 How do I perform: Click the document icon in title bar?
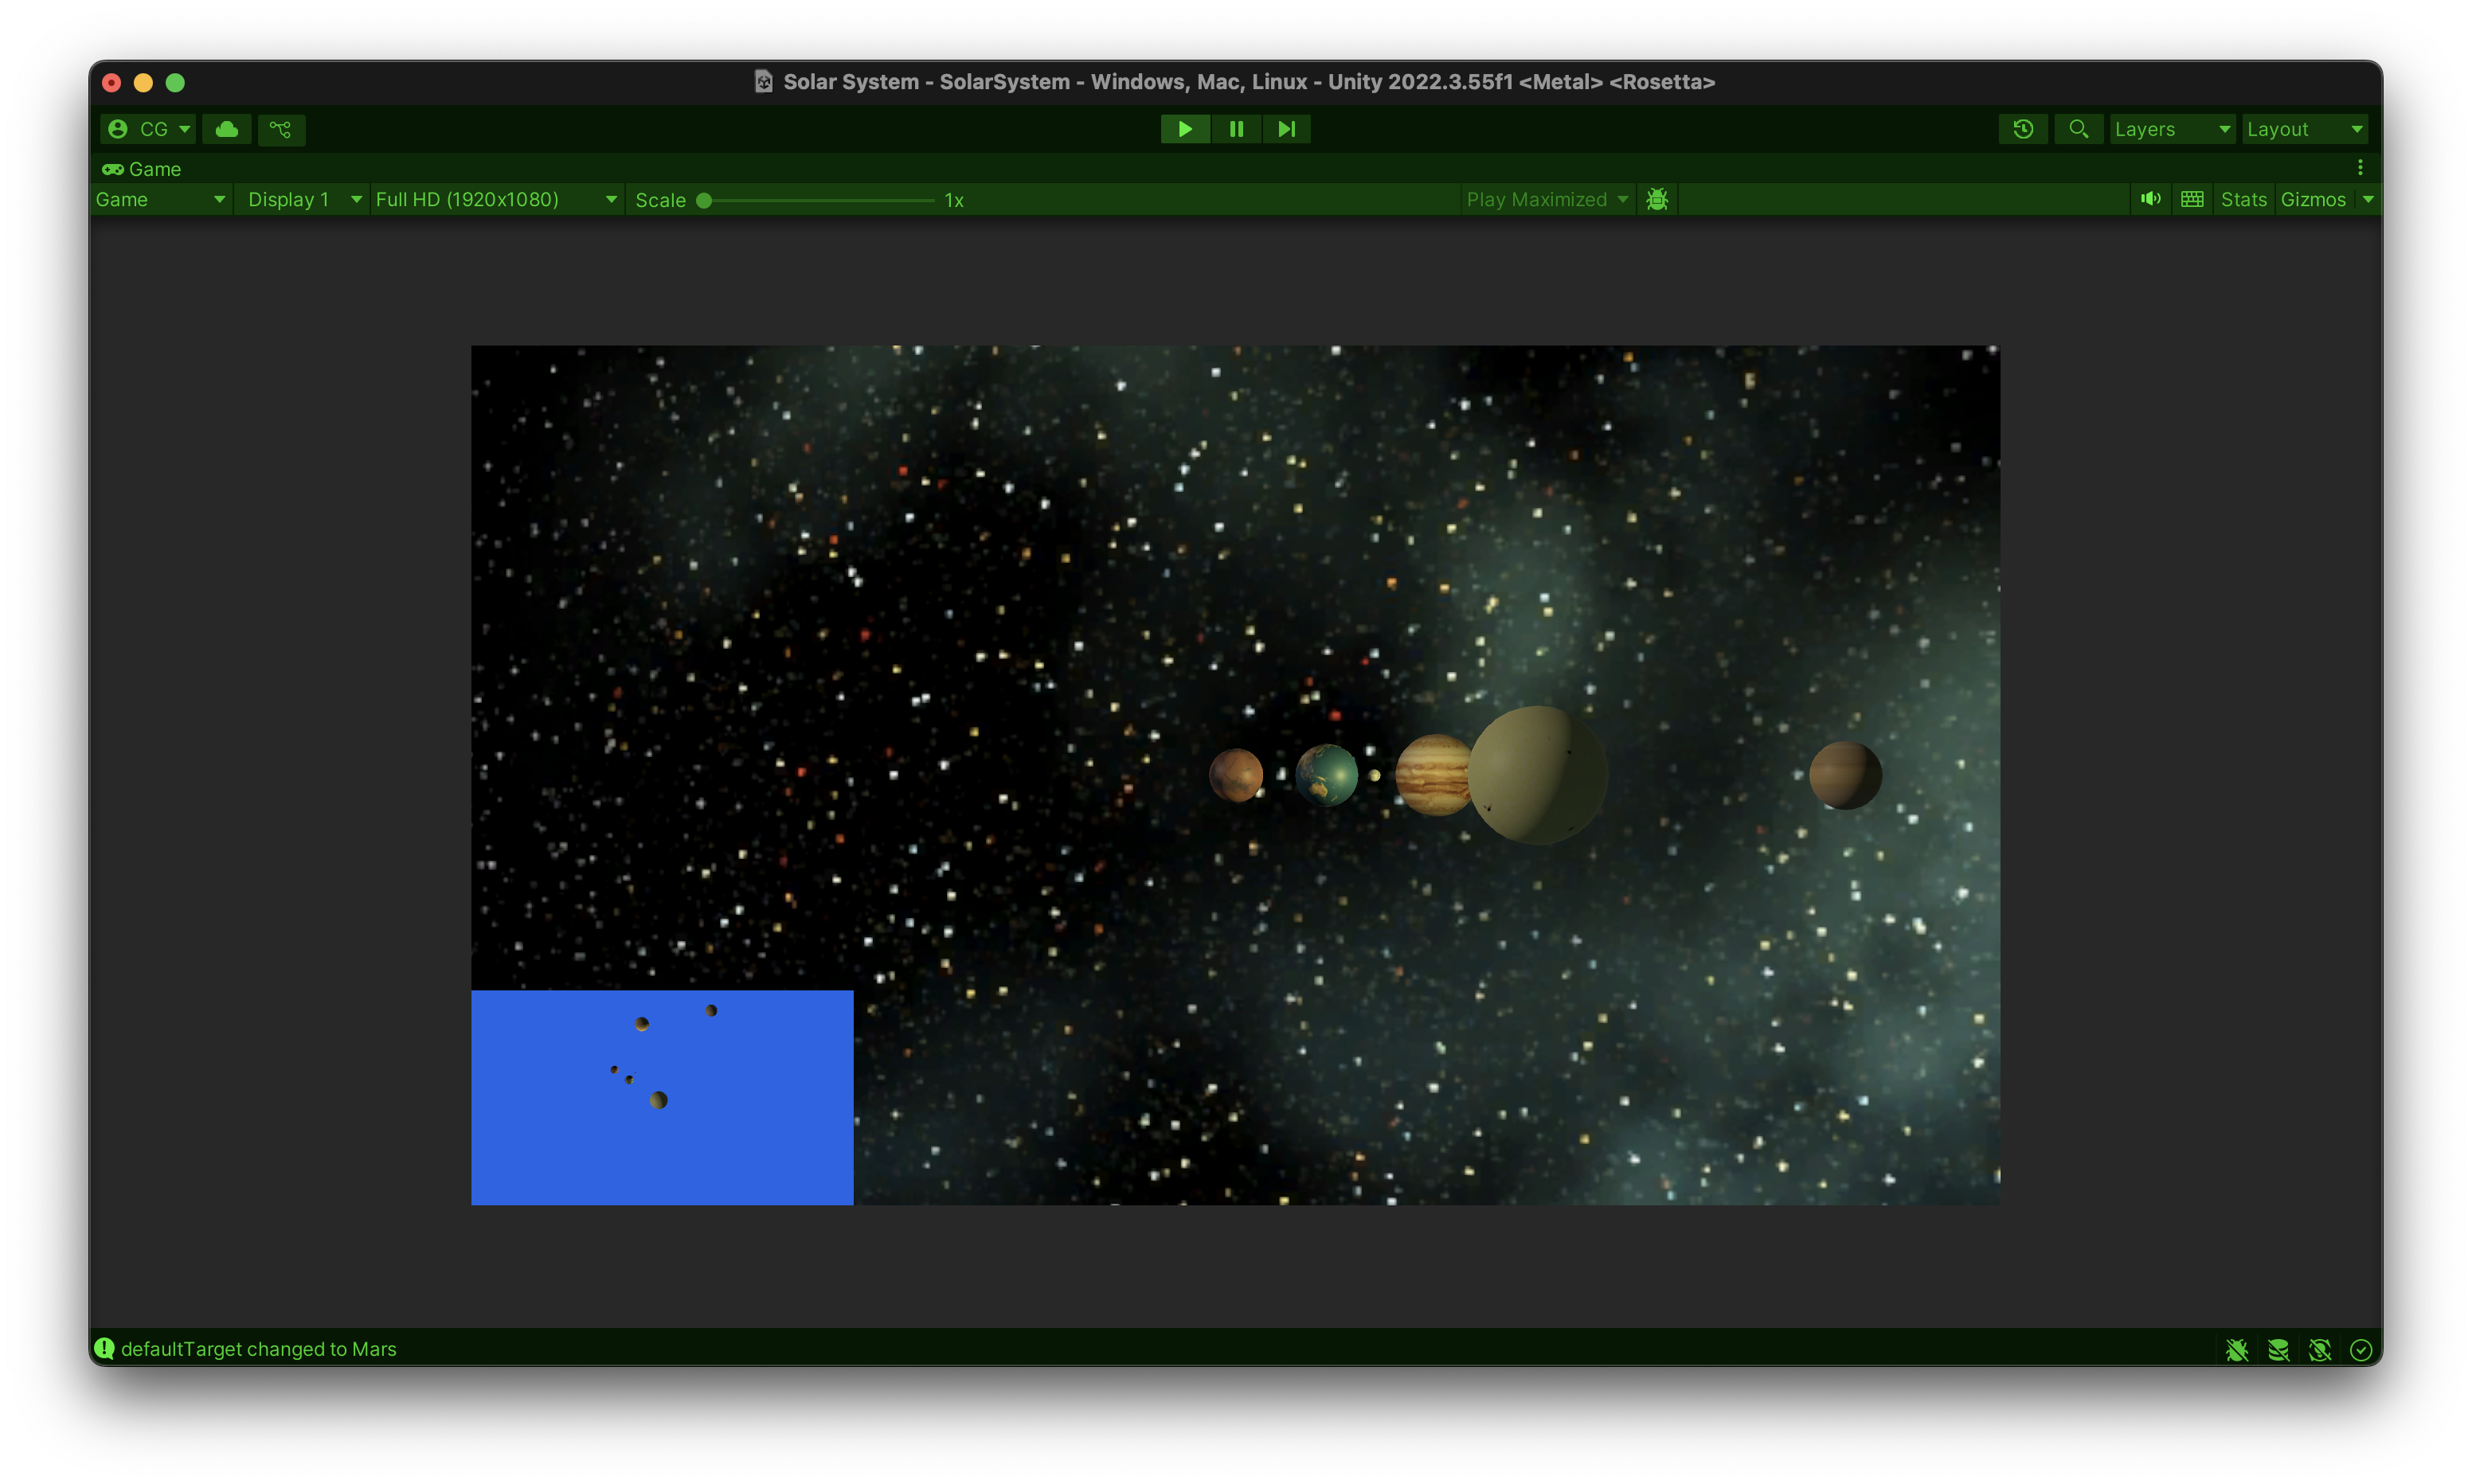pyautogui.click(x=763, y=82)
